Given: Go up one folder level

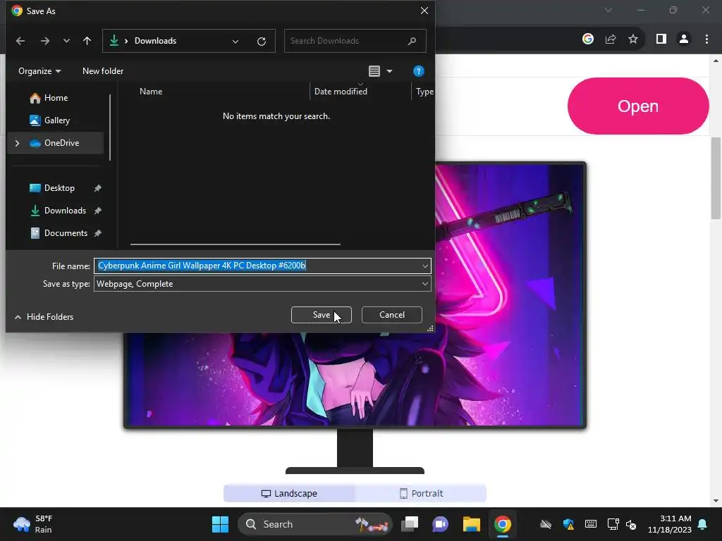Looking at the screenshot, I should [87, 41].
